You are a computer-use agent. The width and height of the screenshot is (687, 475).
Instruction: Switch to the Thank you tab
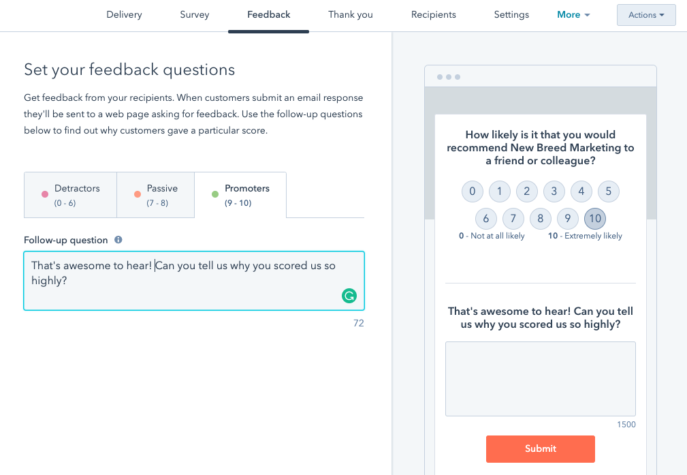(x=350, y=14)
